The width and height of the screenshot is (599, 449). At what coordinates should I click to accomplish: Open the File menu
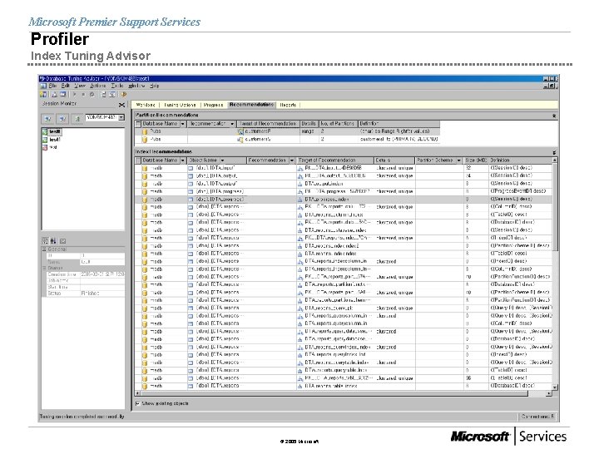52,86
